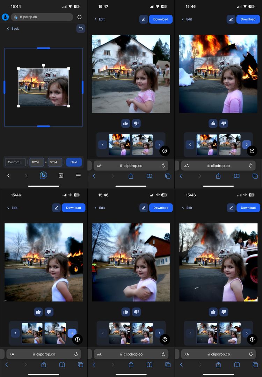Open bookmarks in the crossed-arms image screen

(x=150, y=365)
